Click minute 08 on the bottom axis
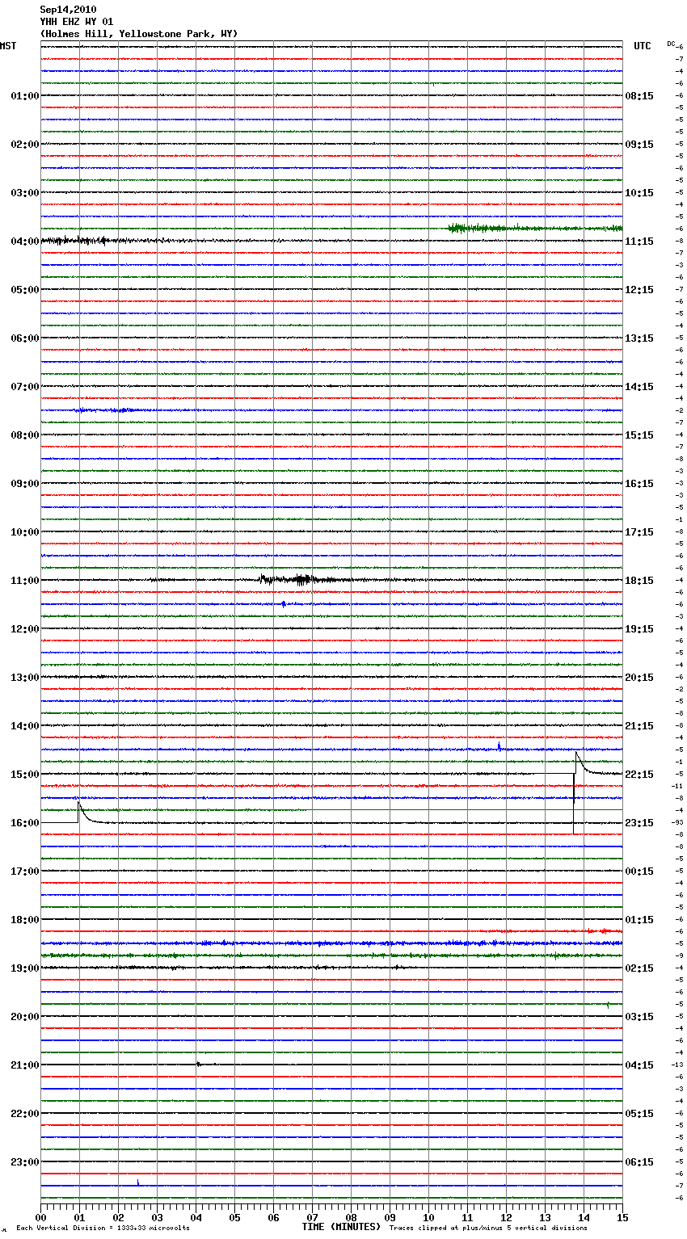The image size is (687, 1239). [351, 1217]
